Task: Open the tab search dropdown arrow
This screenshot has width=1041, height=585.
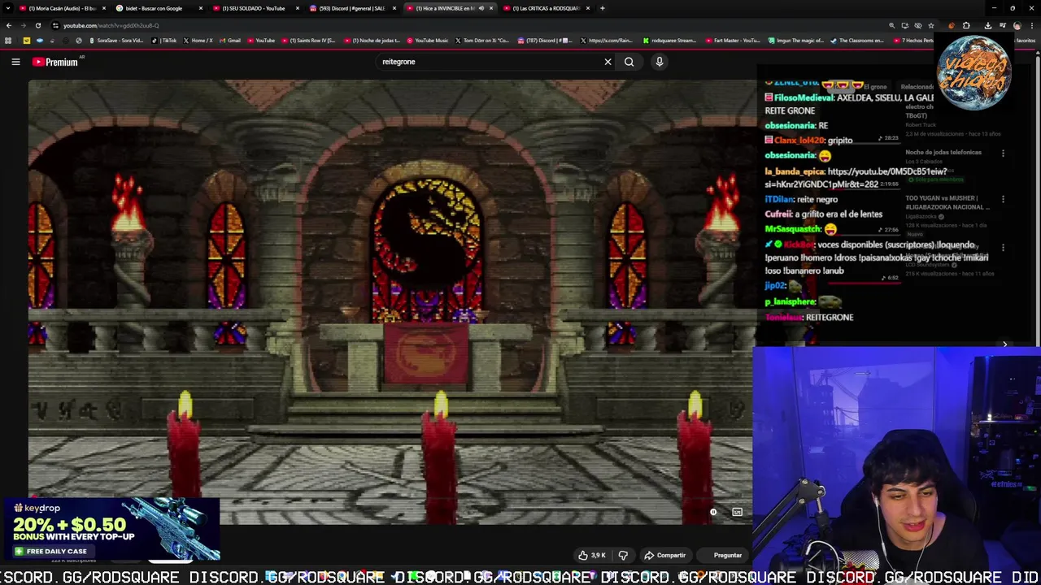Action: pos(8,8)
